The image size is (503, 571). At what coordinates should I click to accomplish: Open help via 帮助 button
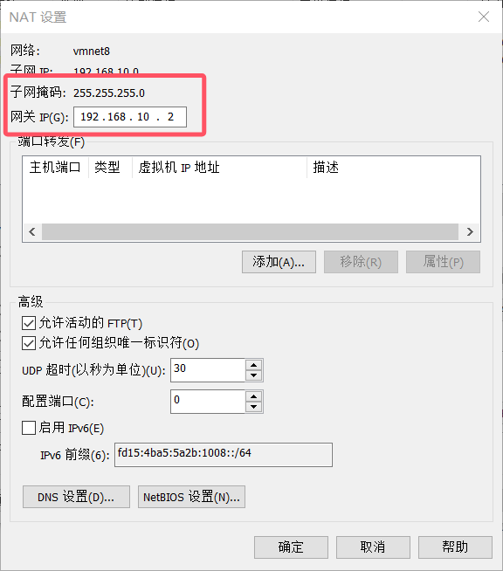455,547
